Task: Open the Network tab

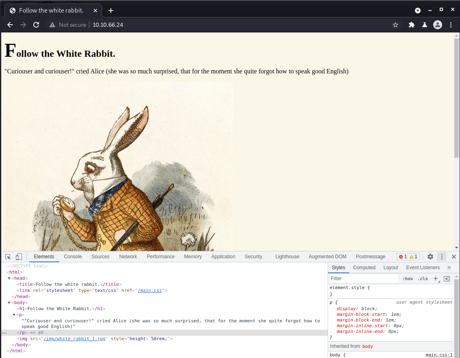Action: click(128, 257)
